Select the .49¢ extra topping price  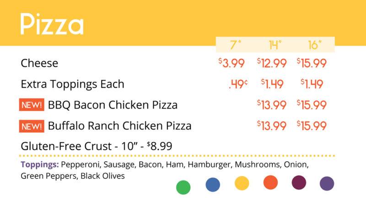(238, 84)
